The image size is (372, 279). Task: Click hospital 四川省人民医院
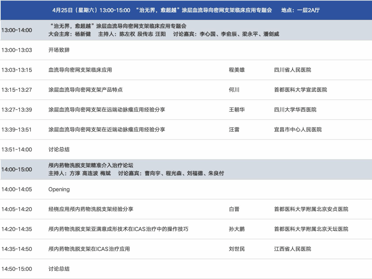[292, 70]
